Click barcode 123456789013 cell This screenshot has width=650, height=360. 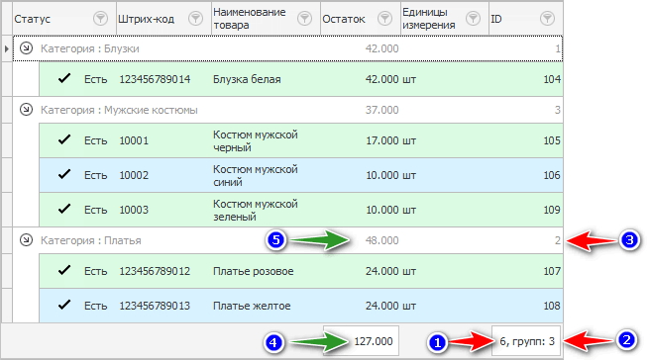pos(155,306)
